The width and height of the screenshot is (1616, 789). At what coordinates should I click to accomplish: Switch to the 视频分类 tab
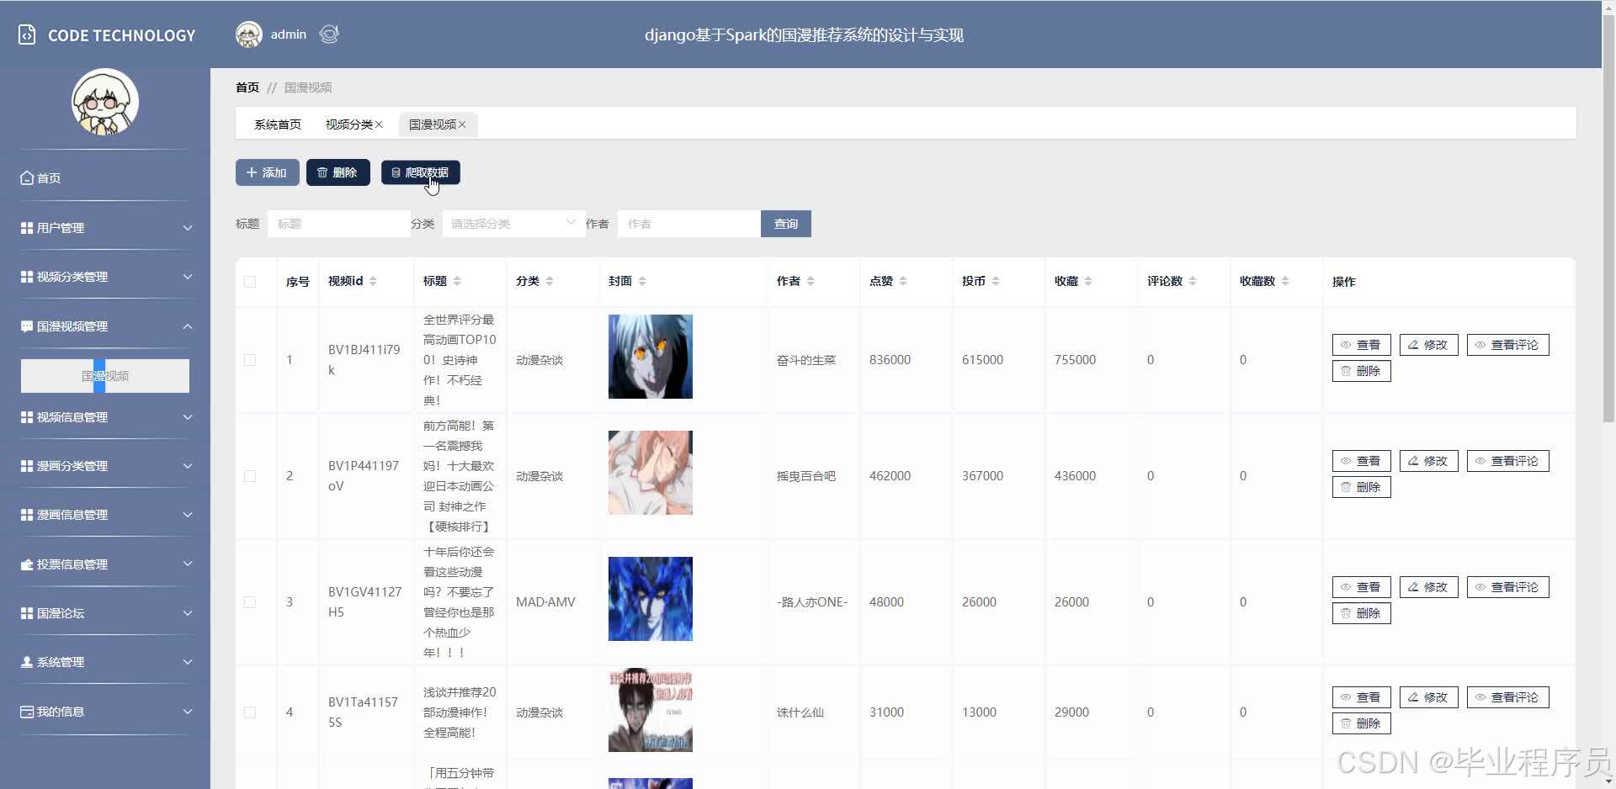click(348, 124)
